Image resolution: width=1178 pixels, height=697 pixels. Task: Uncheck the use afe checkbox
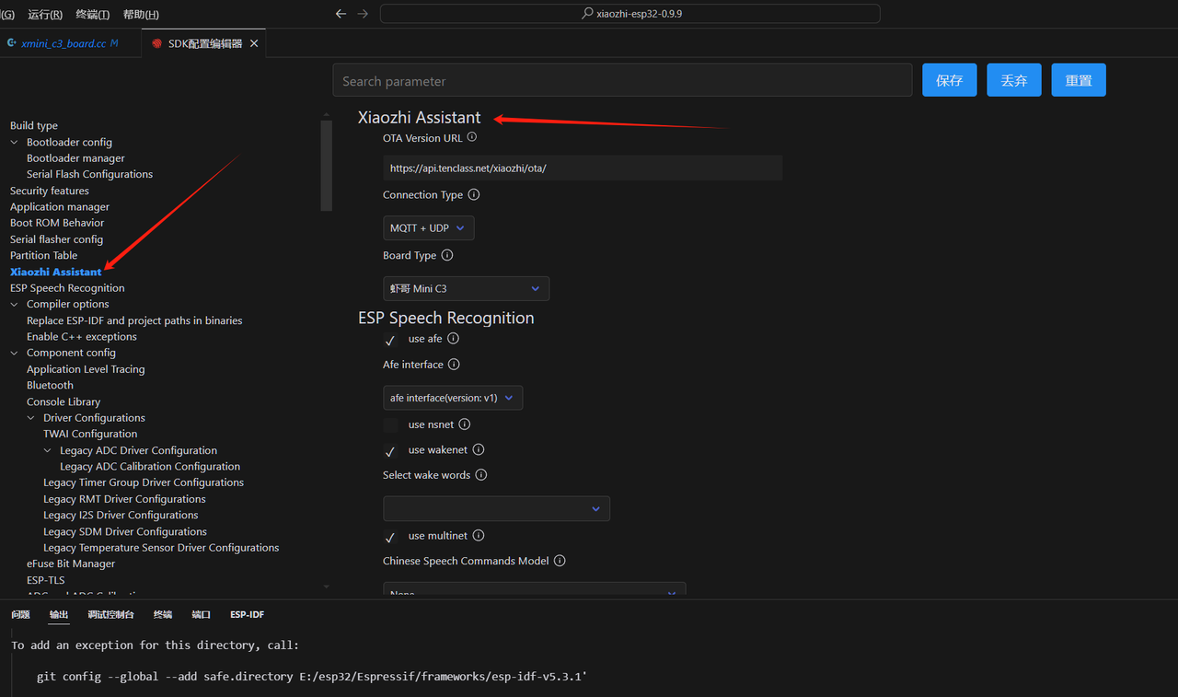pyautogui.click(x=390, y=340)
